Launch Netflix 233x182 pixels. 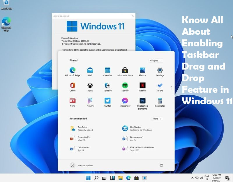click(142, 87)
